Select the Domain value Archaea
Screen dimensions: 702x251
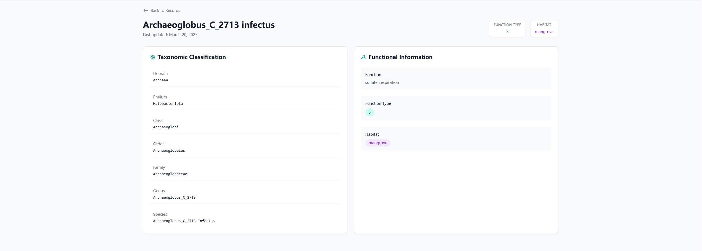pyautogui.click(x=160, y=80)
